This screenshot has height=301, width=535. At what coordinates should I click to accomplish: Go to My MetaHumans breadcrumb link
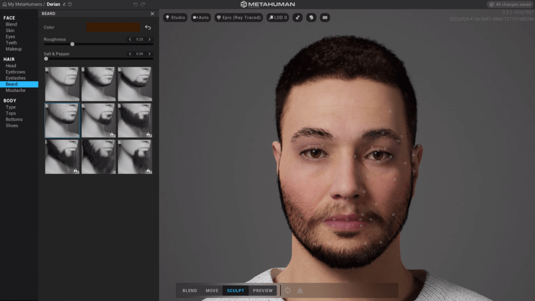pyautogui.click(x=25, y=4)
